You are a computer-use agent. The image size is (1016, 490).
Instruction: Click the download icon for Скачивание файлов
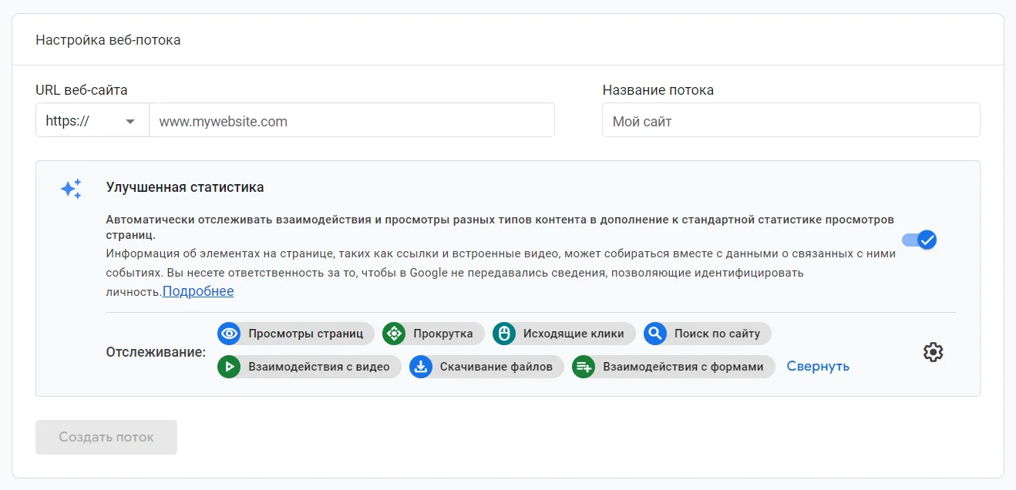click(421, 367)
